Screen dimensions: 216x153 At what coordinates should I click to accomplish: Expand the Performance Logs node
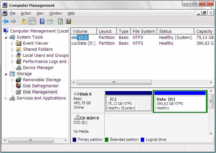[x=12, y=62]
